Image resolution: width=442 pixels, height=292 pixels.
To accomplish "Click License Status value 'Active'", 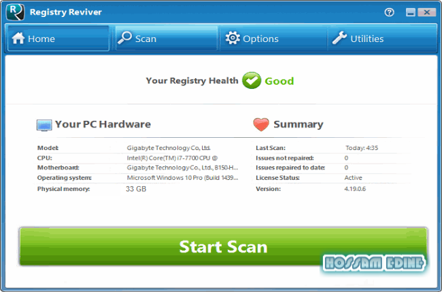I will 353,178.
